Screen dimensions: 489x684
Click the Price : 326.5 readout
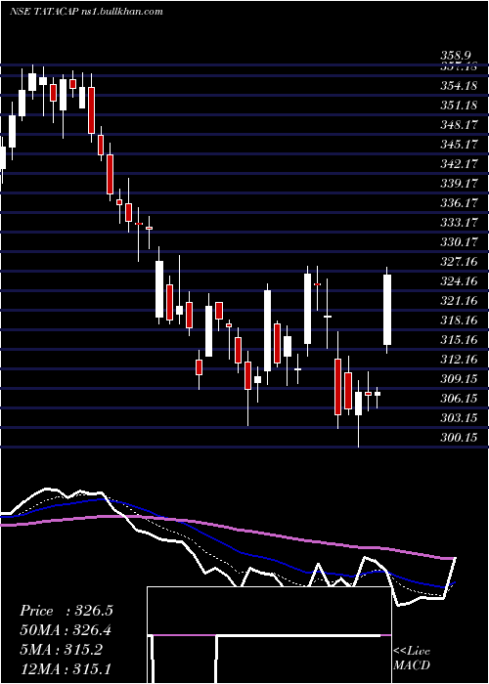point(67,611)
